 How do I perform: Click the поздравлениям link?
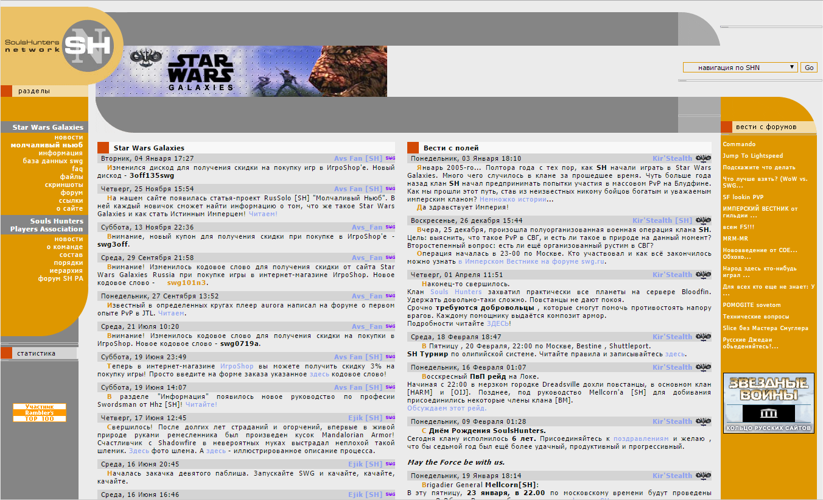pyautogui.click(x=641, y=438)
